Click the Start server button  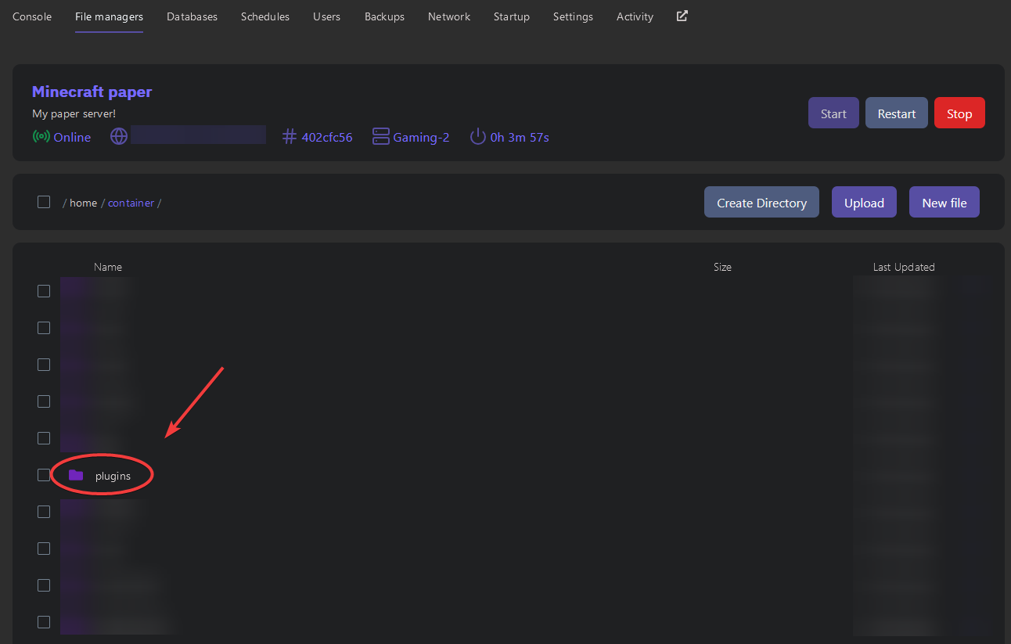point(833,113)
